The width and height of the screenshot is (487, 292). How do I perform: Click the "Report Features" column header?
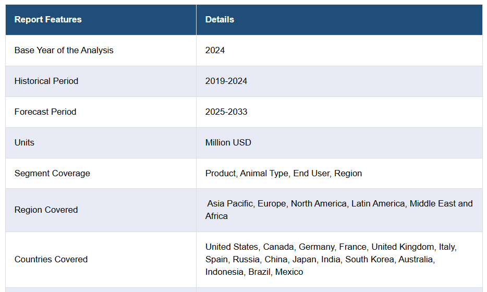click(x=48, y=20)
